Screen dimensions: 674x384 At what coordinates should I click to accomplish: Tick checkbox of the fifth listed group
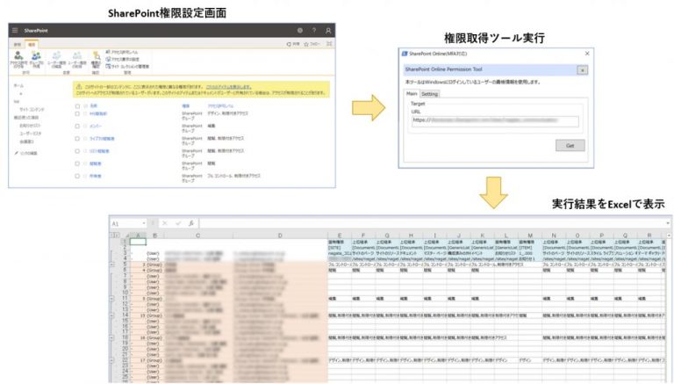click(77, 151)
